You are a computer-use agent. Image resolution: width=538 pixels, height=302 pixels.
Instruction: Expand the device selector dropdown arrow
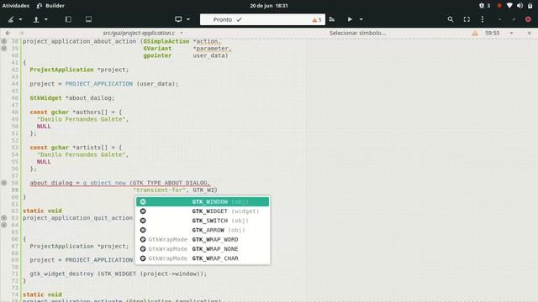pyautogui.click(x=188, y=19)
